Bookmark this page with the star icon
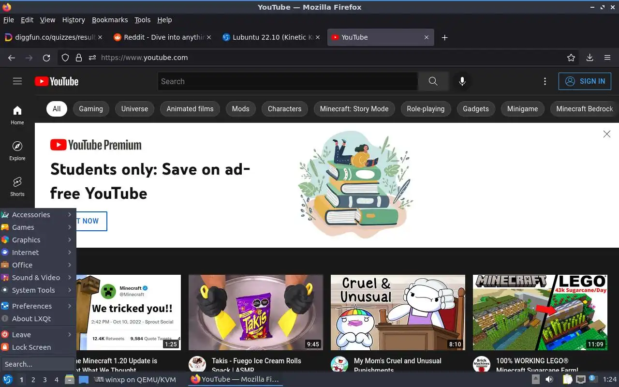The image size is (619, 387). pyautogui.click(x=571, y=58)
